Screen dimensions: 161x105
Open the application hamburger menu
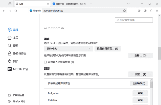point(157,11)
